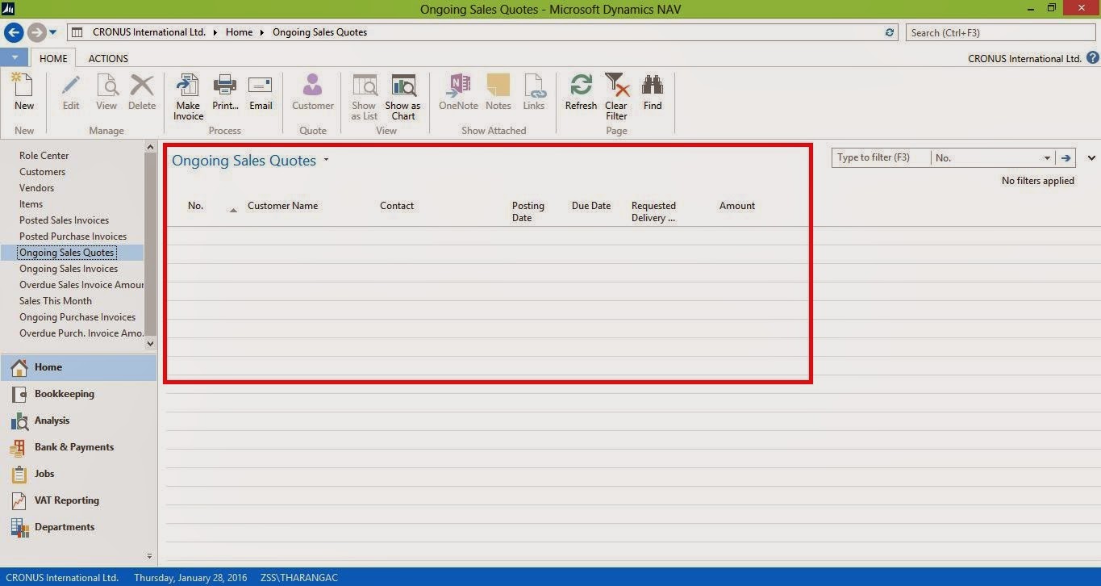This screenshot has height=586, width=1101.
Task: Open the No. filter field dropdown
Action: (x=1047, y=158)
